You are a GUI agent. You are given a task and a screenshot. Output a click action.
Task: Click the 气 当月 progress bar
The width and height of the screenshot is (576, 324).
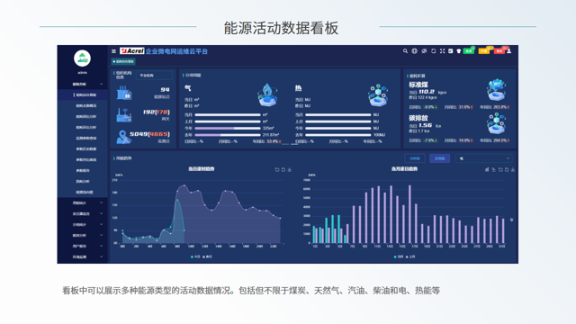(228, 115)
